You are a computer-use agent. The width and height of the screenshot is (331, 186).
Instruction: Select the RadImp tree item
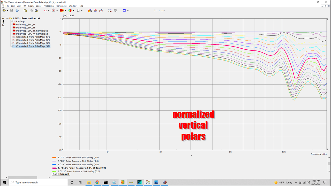(x=20, y=21)
